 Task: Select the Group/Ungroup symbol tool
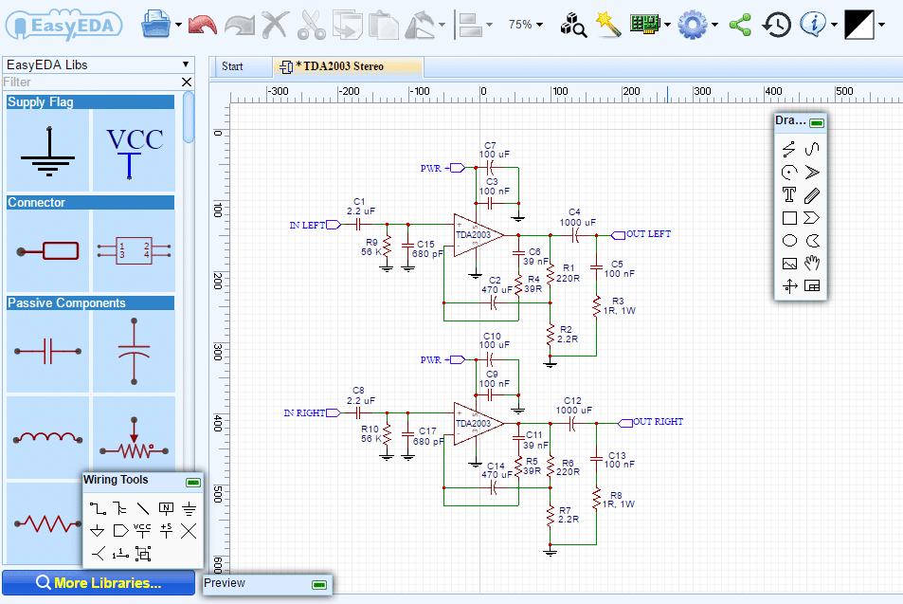point(143,554)
